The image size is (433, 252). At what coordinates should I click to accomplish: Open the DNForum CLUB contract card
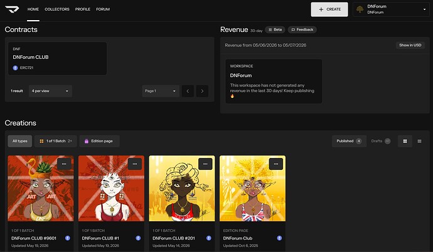coord(58,58)
